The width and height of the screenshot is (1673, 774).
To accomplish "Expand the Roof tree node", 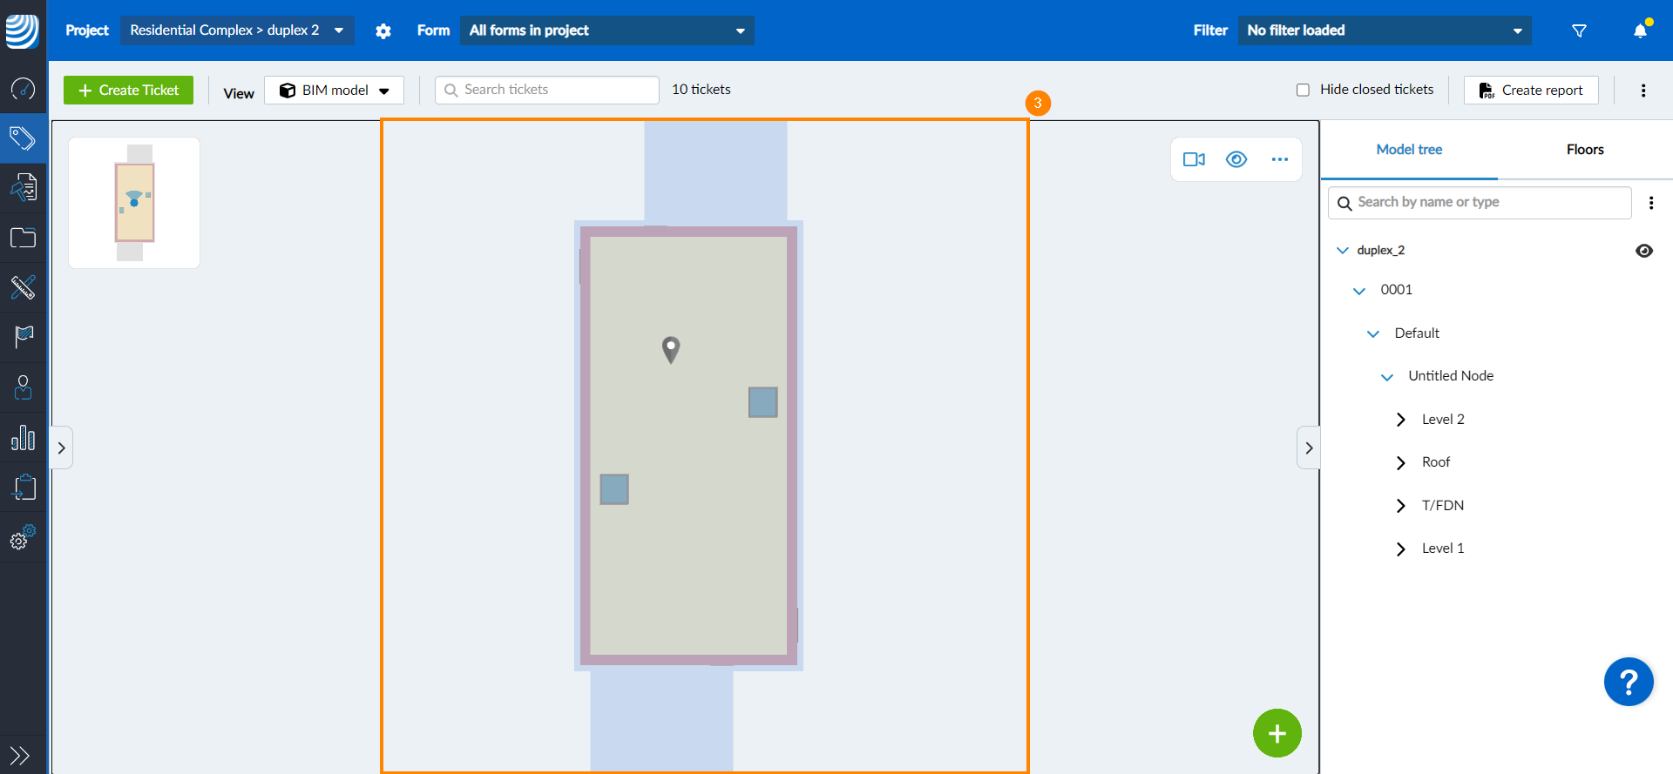I will point(1400,462).
